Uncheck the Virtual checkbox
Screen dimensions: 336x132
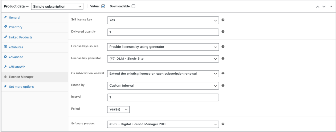pos(103,6)
